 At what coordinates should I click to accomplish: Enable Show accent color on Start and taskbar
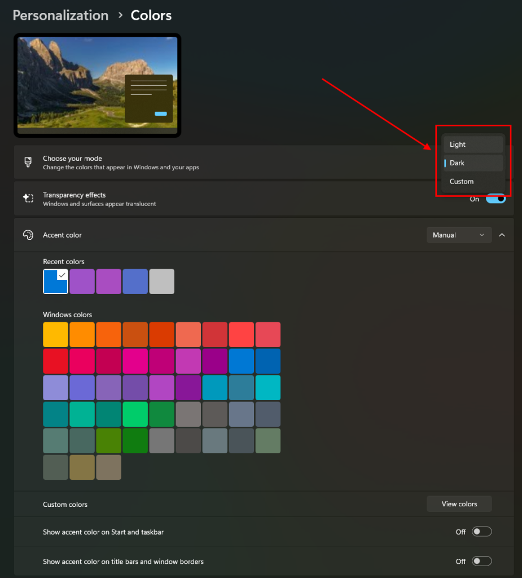(x=481, y=532)
